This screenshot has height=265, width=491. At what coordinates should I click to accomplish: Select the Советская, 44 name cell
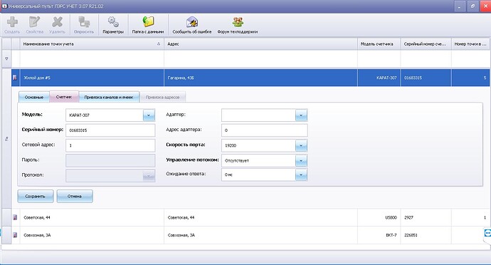(x=92, y=217)
